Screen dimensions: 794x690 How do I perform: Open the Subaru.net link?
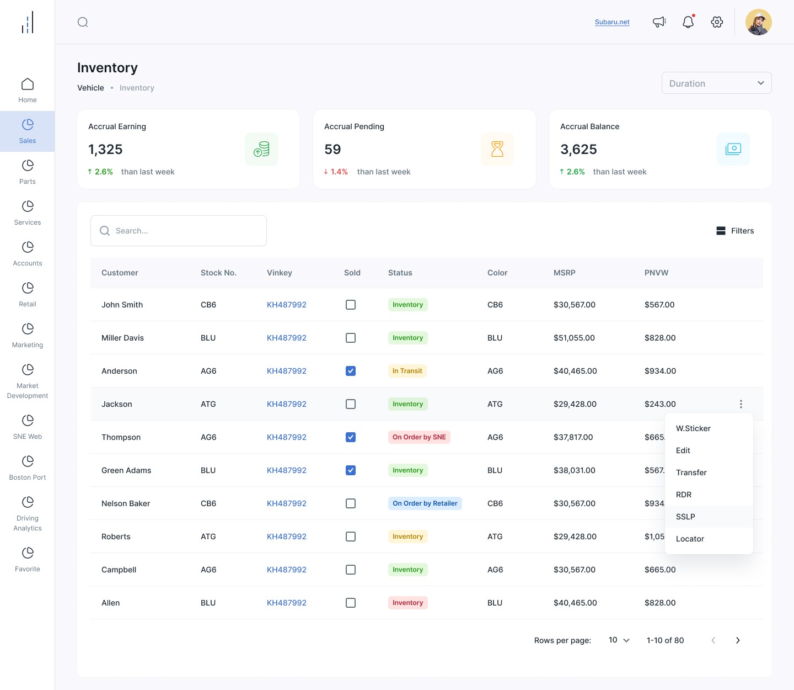tap(612, 22)
